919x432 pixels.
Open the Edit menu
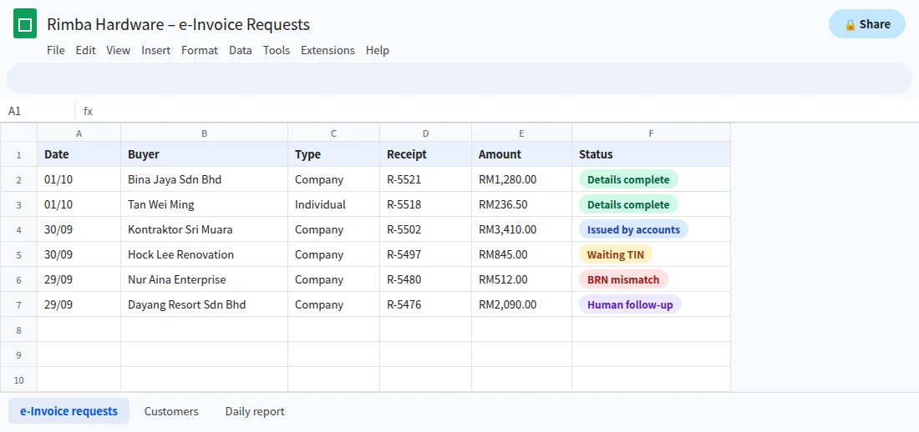[85, 50]
